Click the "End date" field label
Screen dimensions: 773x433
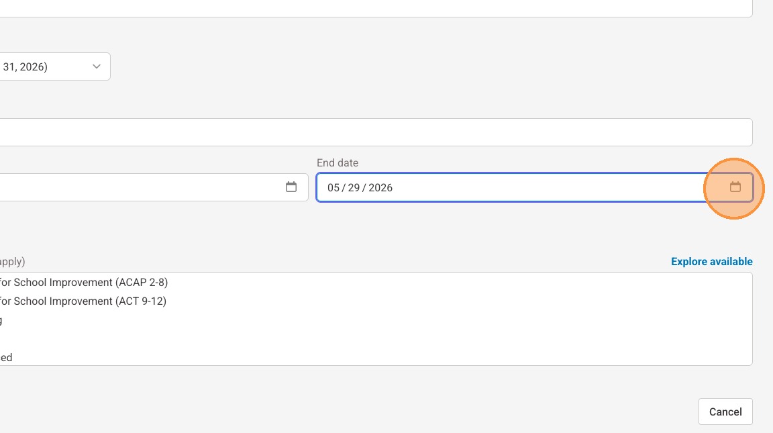point(338,163)
